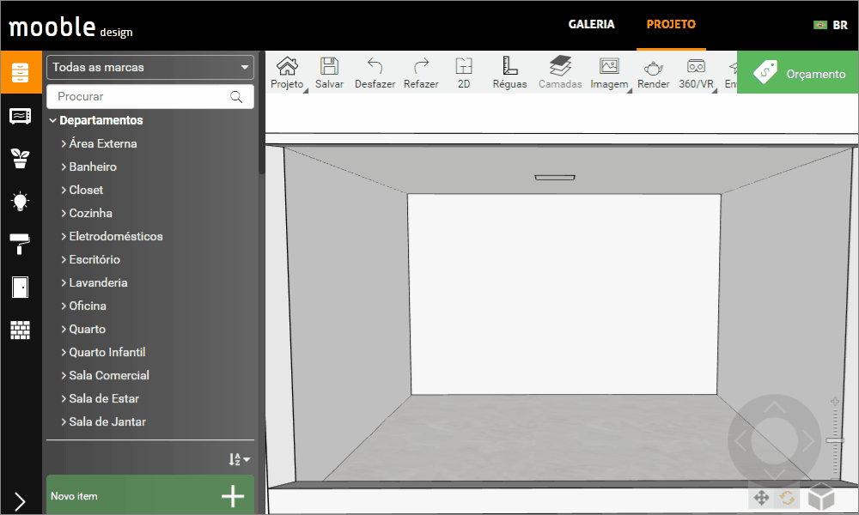Image resolution: width=859 pixels, height=515 pixels.
Task: Select the orbit rotate tool icon
Action: click(787, 498)
